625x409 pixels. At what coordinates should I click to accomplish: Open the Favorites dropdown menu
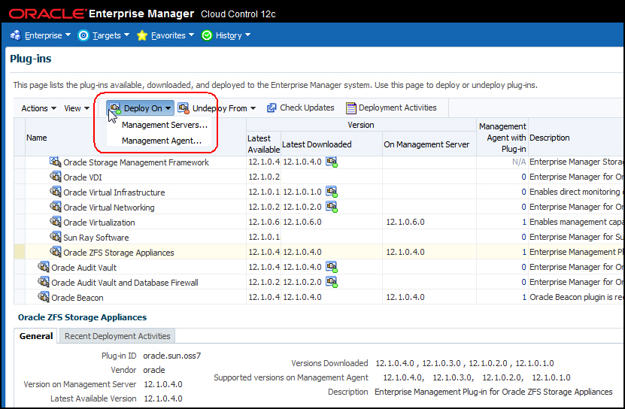click(x=172, y=35)
